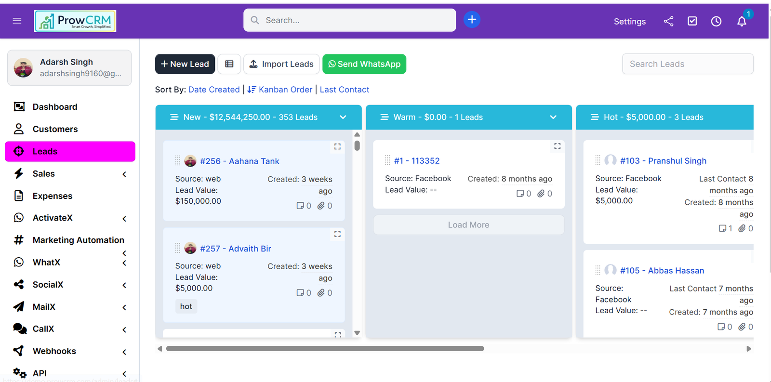The image size is (771, 382).
Task: Focus the Search Leads field
Action: pyautogui.click(x=688, y=64)
